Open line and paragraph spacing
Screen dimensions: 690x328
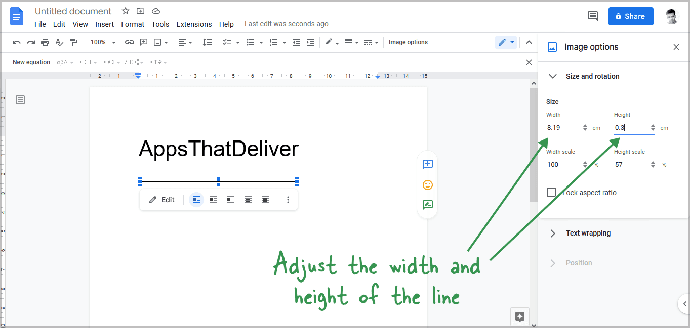(207, 42)
